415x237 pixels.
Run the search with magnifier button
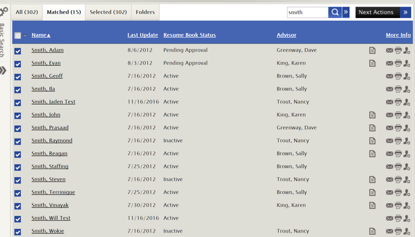coord(335,12)
